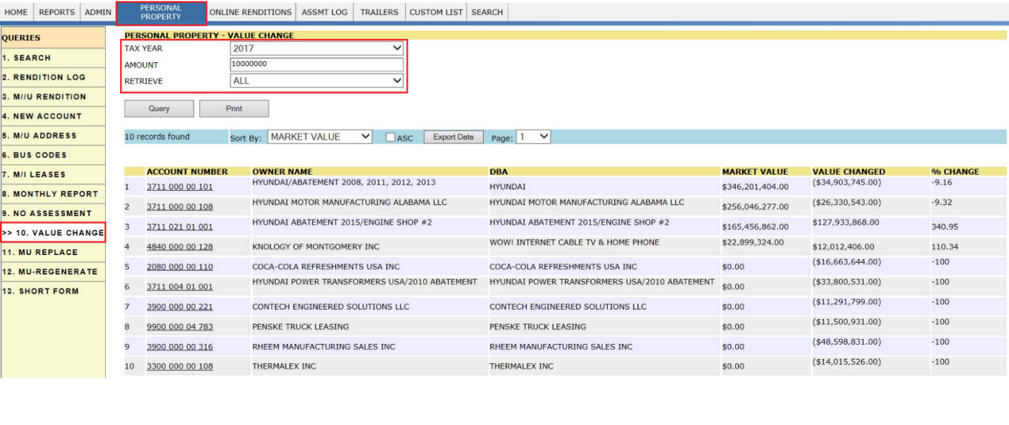Click owner name PENSKE TRUCK LEASING

pos(301,327)
